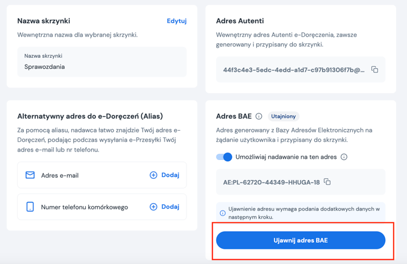Click the Utajniony status badge
Viewport: 407px width, 264px height.
pyautogui.click(x=284, y=116)
